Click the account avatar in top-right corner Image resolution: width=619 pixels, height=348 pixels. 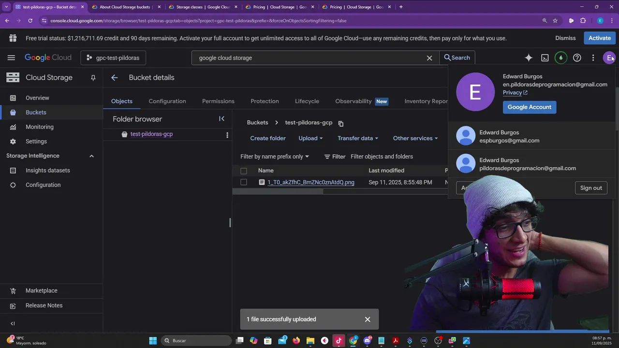(x=609, y=58)
